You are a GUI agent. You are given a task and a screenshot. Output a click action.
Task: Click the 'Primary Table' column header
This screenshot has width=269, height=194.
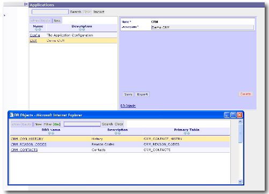(187, 130)
